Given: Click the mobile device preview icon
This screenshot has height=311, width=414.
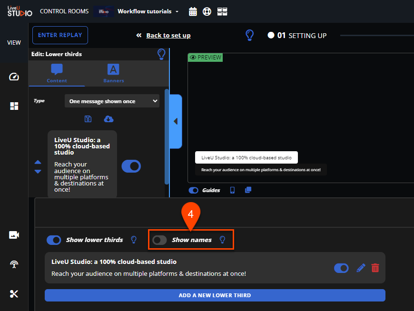Looking at the screenshot, I should (232, 190).
